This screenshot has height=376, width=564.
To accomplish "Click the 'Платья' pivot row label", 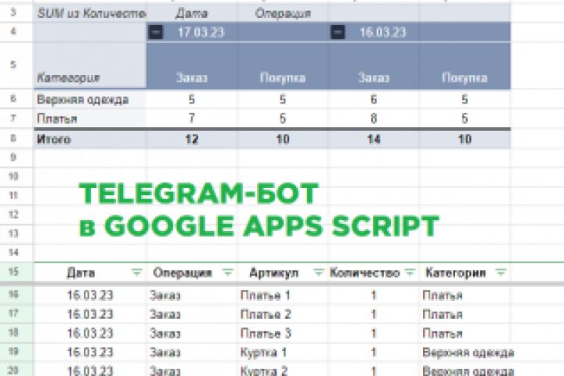I will pos(90,118).
